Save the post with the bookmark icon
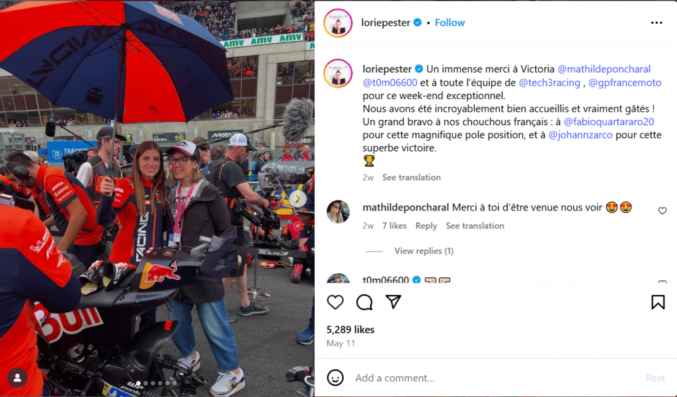The height and width of the screenshot is (397, 677). [x=658, y=302]
